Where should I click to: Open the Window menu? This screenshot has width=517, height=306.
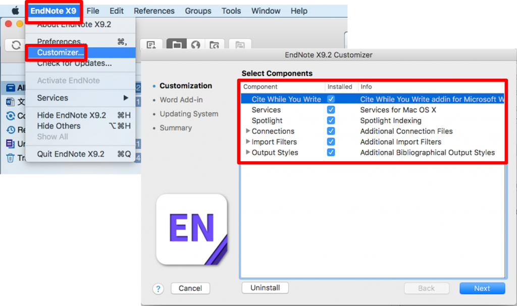click(x=266, y=11)
